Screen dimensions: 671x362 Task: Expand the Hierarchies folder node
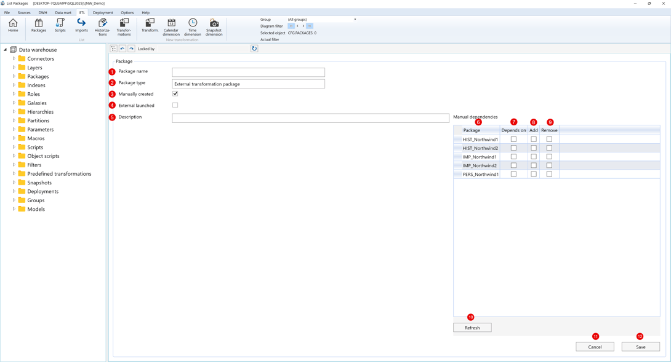(x=14, y=112)
